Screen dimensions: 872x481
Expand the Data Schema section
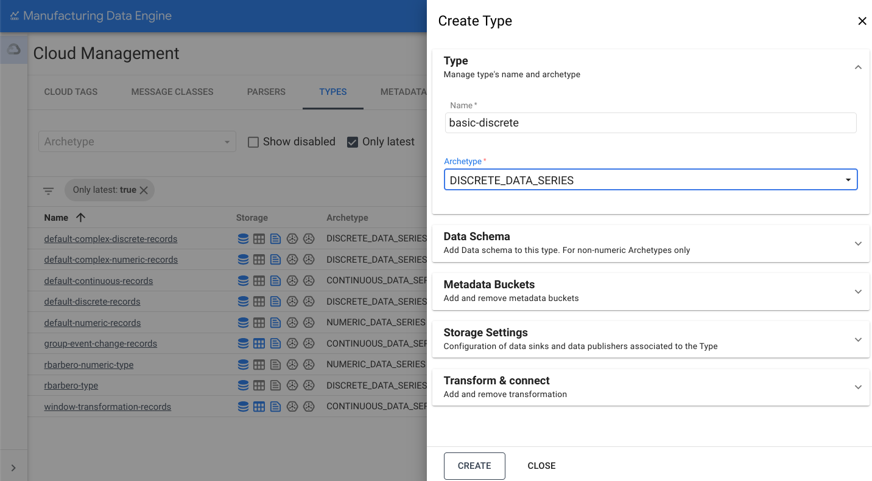click(x=650, y=243)
